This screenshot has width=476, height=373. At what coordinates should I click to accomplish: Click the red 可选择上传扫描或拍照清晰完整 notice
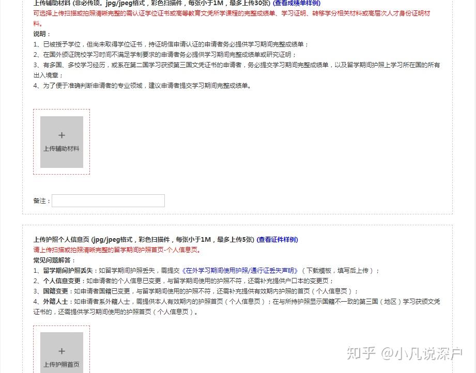pos(232,19)
